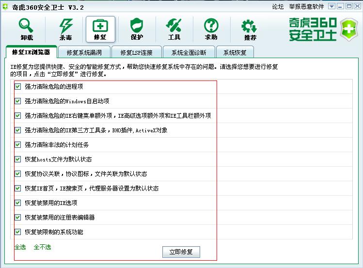
Task: Select the 修复 repair kit icon
Action: (x=100, y=29)
